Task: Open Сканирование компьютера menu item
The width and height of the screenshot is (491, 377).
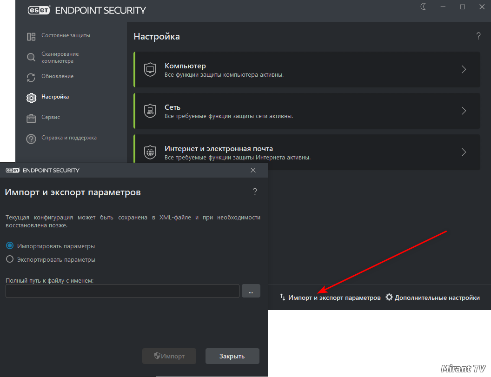Action: (x=60, y=57)
